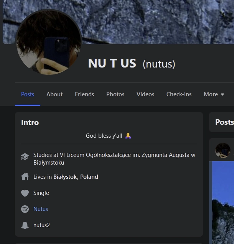The width and height of the screenshot is (234, 244).
Task: Expand the More dropdown menu
Action: tap(214, 94)
